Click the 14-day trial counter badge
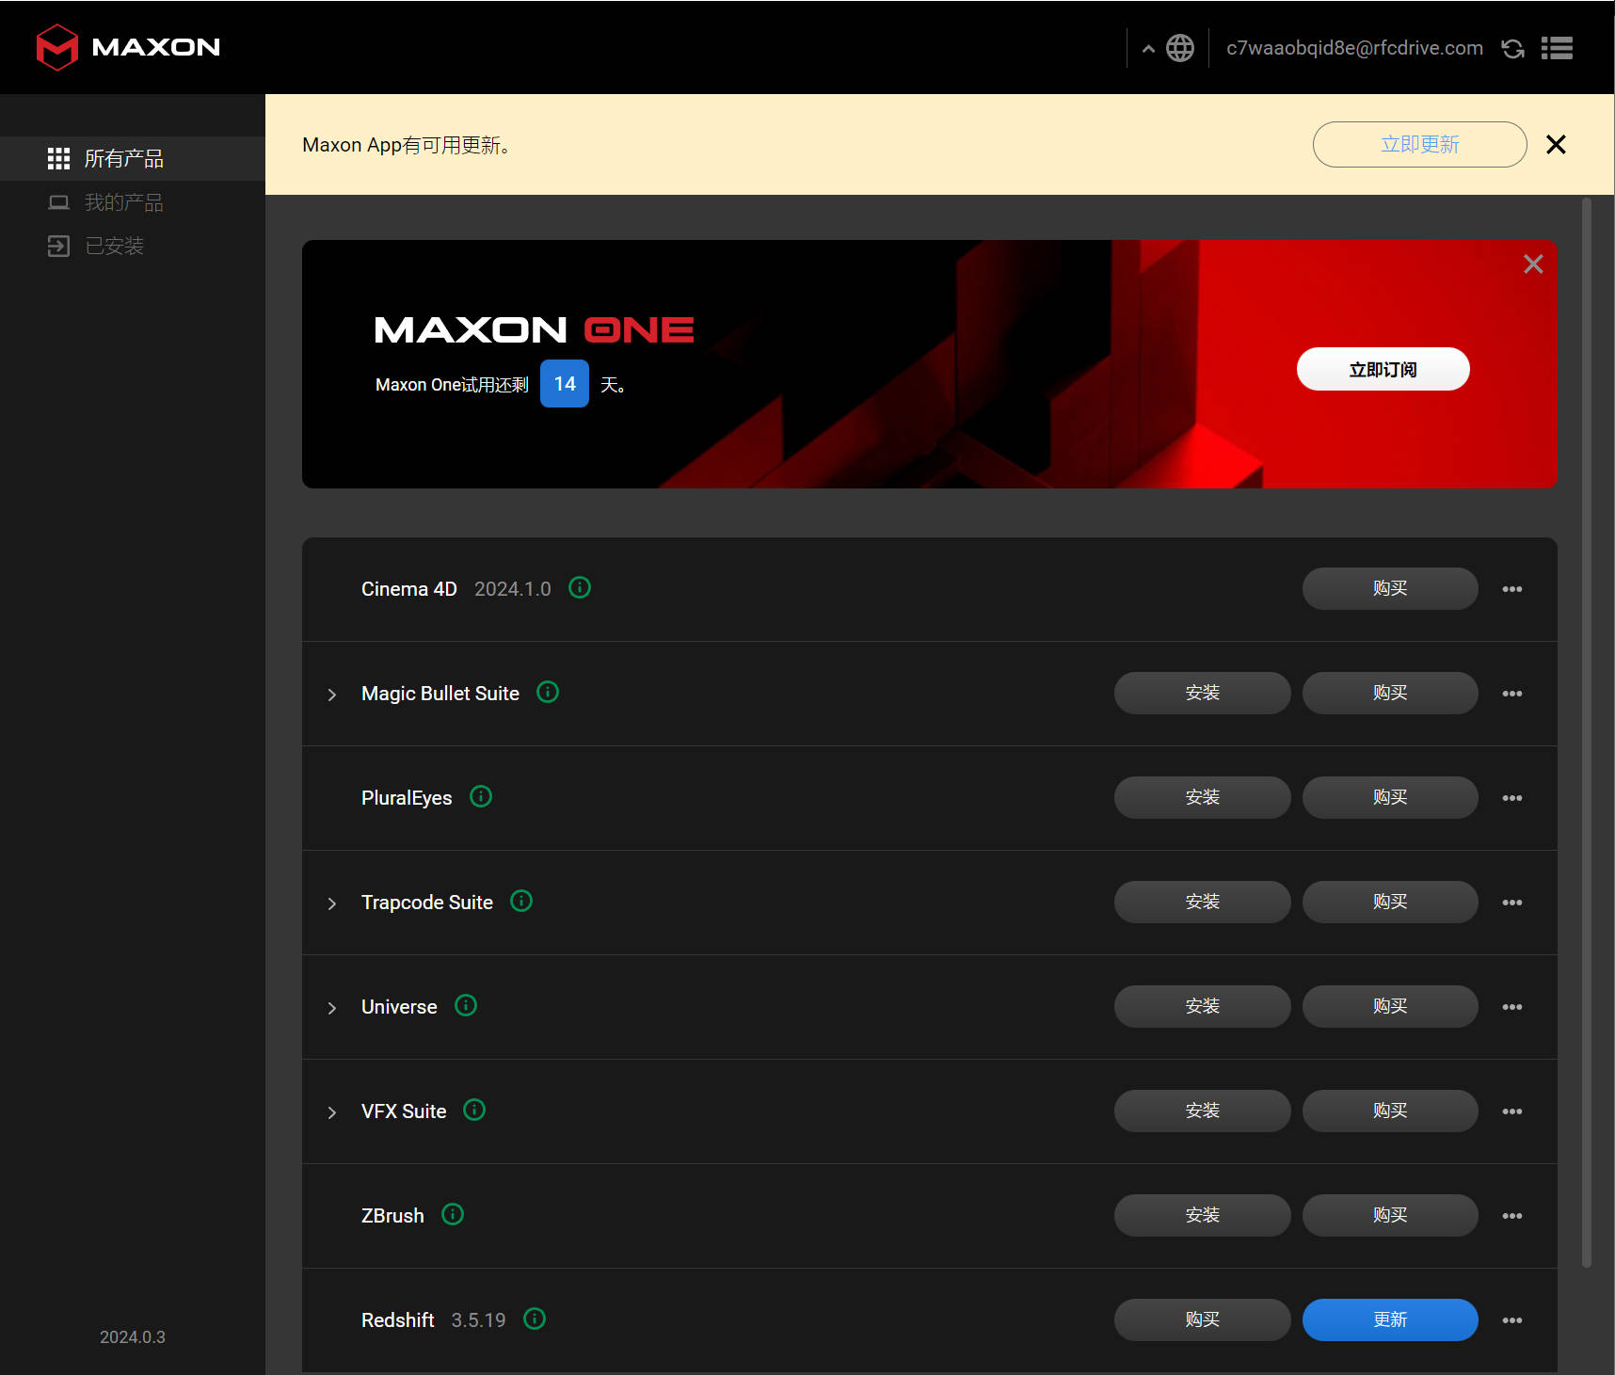1615x1375 pixels. 565,383
